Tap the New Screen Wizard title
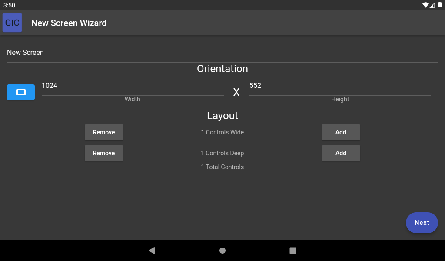 [x=69, y=23]
